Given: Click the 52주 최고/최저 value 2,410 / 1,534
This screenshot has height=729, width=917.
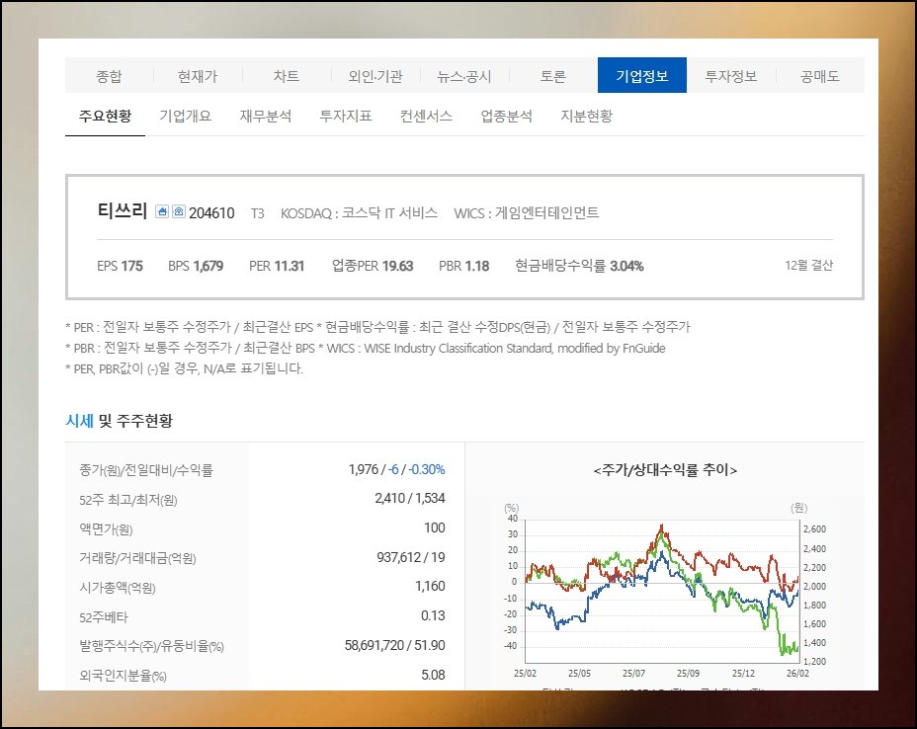Looking at the screenshot, I should [410, 498].
